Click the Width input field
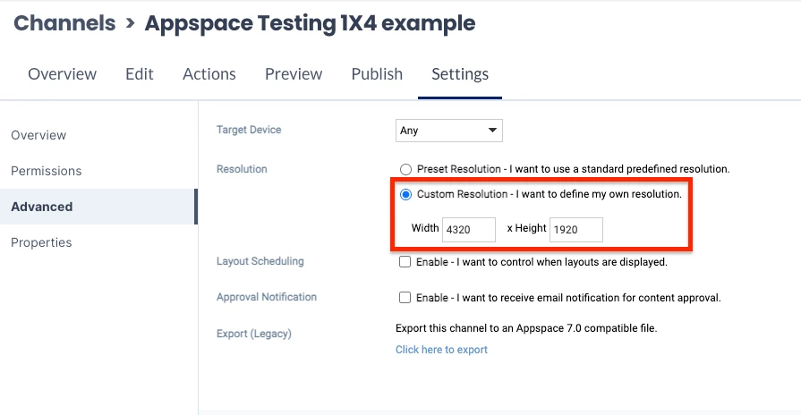The image size is (801, 415). [468, 230]
